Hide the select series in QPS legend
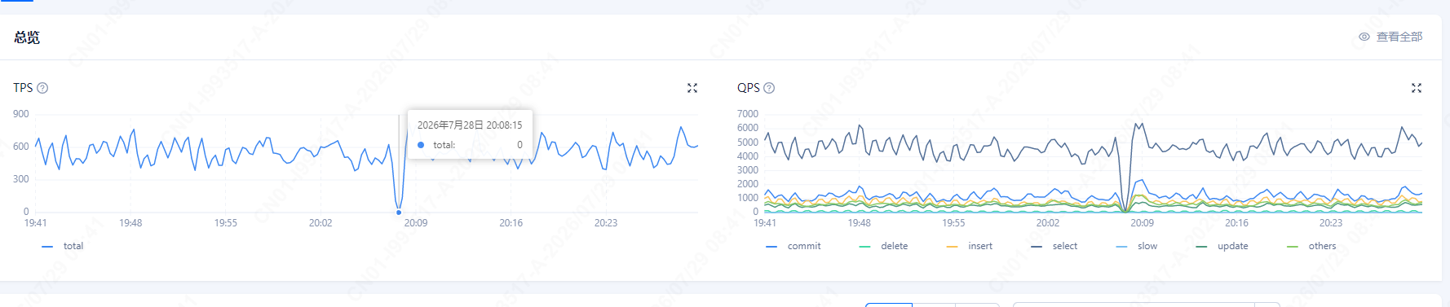The width and height of the screenshot is (1450, 307). click(x=1054, y=246)
